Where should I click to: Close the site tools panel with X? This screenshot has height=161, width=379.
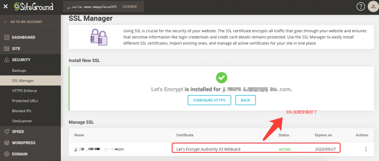tap(6, 7)
